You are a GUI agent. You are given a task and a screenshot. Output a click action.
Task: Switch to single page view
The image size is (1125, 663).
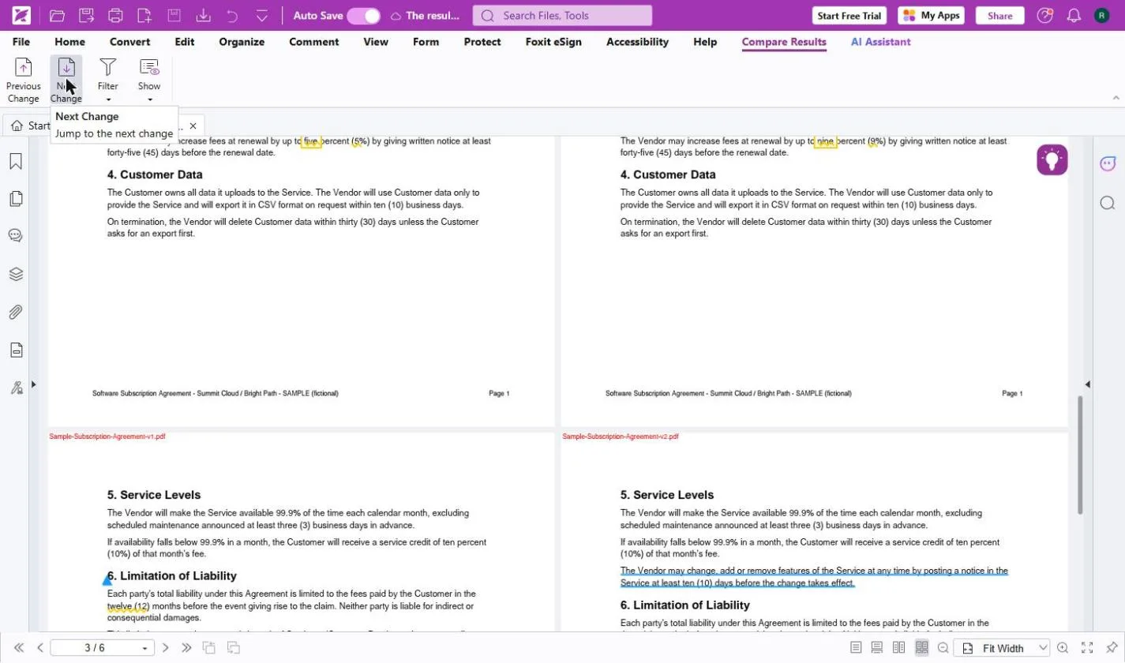(x=856, y=648)
